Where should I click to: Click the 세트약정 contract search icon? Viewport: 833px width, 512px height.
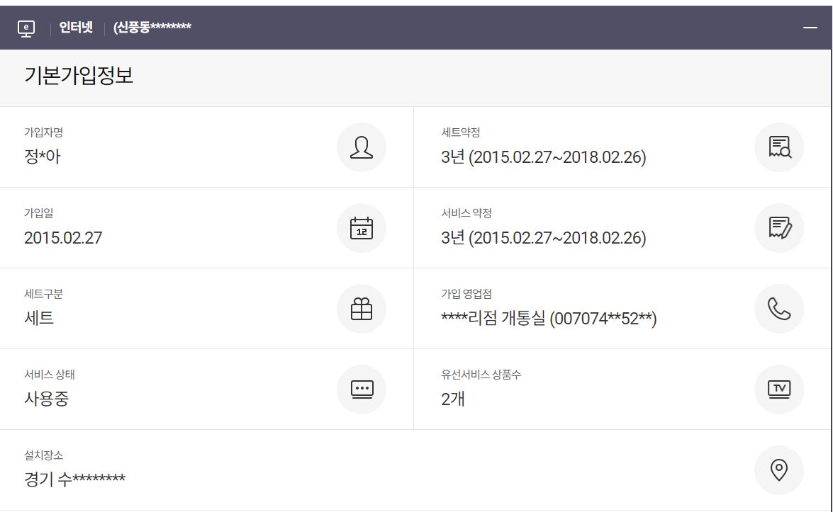(779, 147)
